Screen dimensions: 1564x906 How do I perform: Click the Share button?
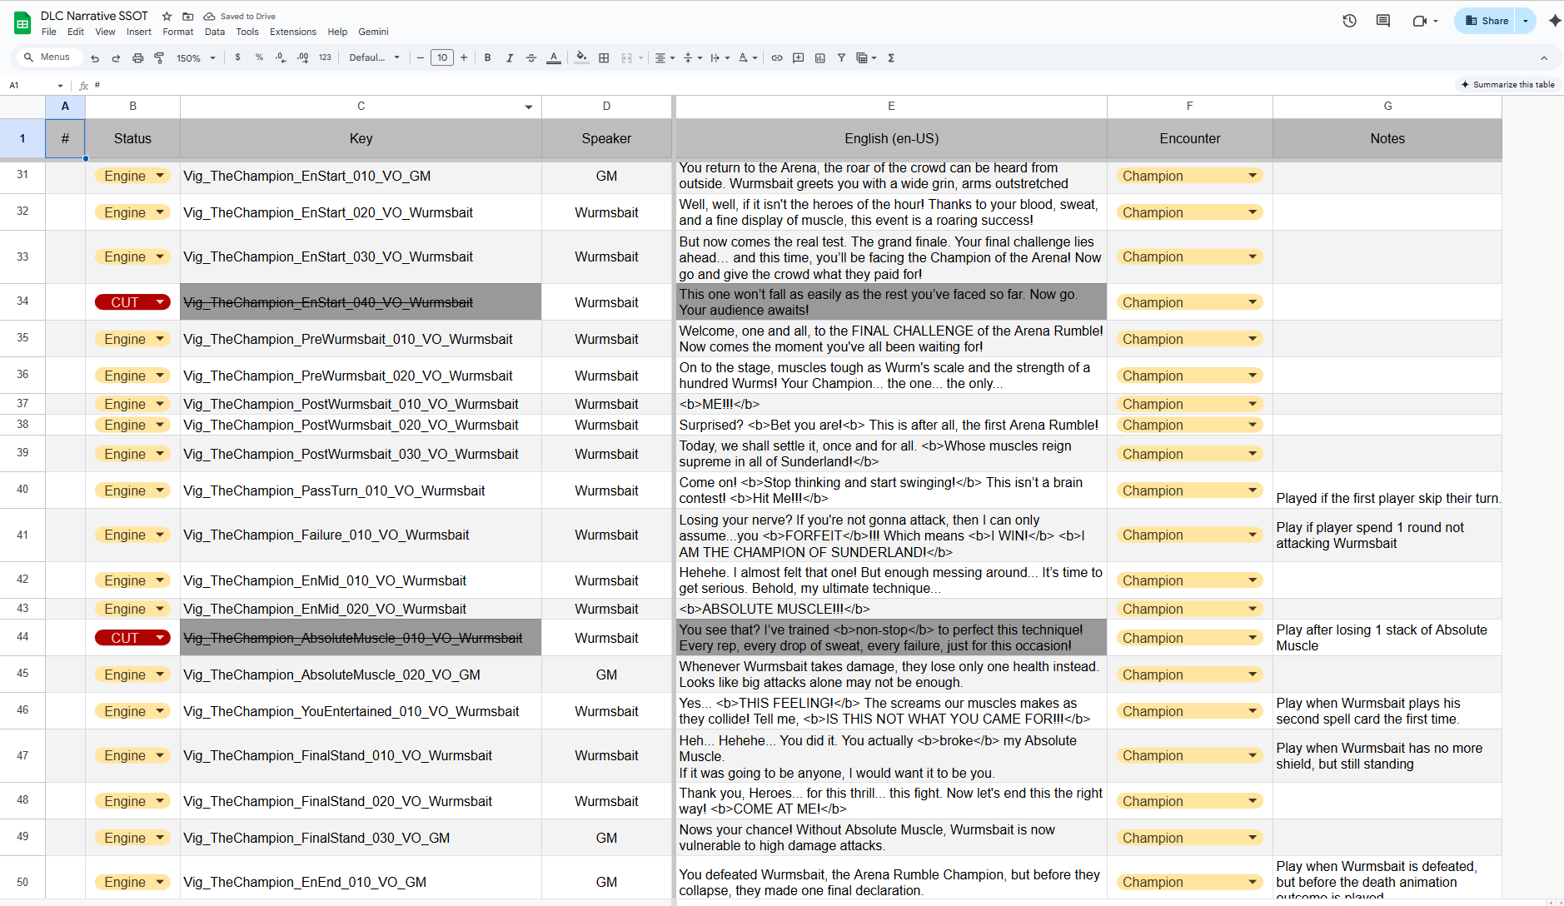[1486, 21]
